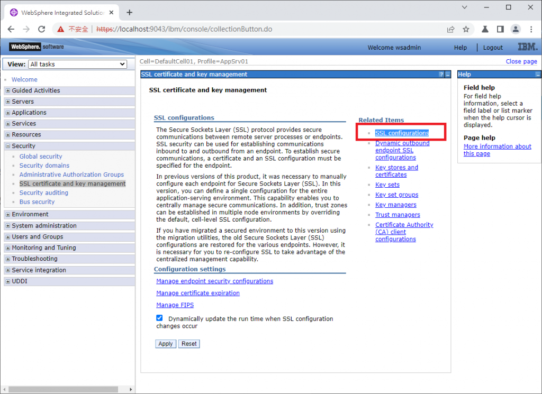Collapse the Security node

click(x=8, y=146)
